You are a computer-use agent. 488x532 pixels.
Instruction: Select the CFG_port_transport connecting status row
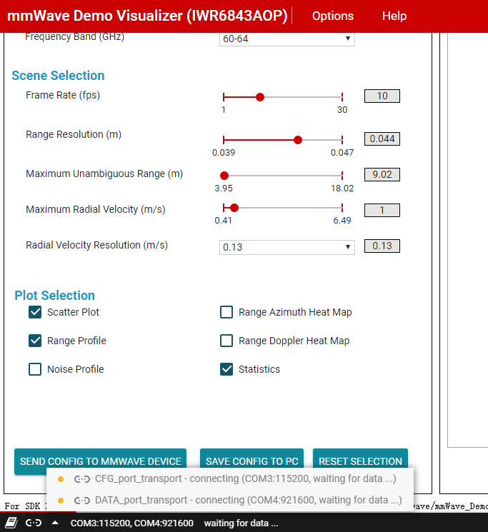(x=230, y=478)
